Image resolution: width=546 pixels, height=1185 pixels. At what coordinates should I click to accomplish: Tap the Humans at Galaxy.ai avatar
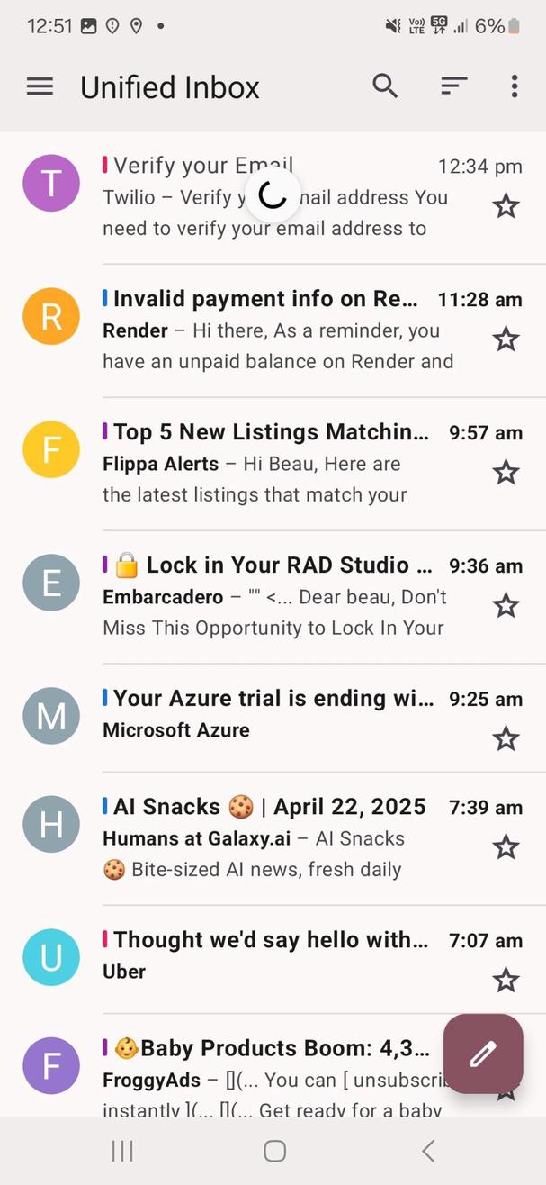click(x=51, y=823)
